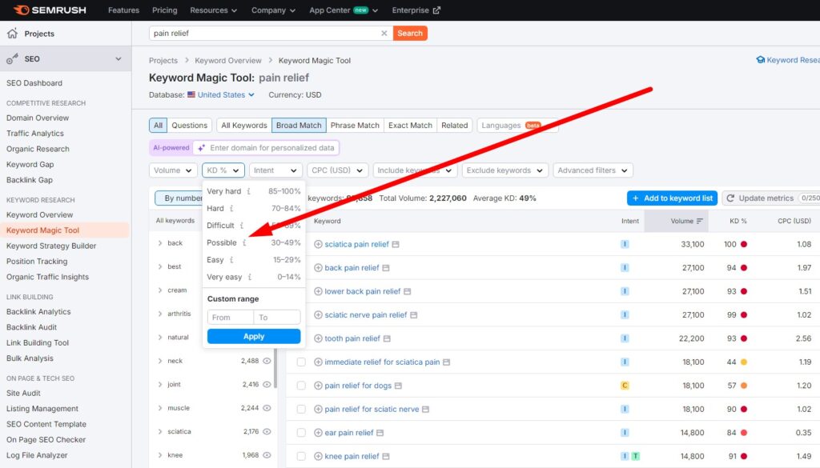
Task: Click add icon next to back pain relief
Action: coord(318,267)
